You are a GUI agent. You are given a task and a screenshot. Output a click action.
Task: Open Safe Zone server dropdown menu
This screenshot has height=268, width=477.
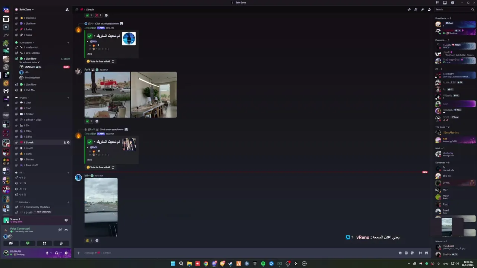point(26,9)
